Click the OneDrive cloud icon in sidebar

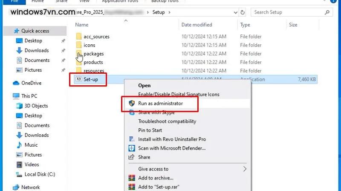pyautogui.click(x=16, y=83)
